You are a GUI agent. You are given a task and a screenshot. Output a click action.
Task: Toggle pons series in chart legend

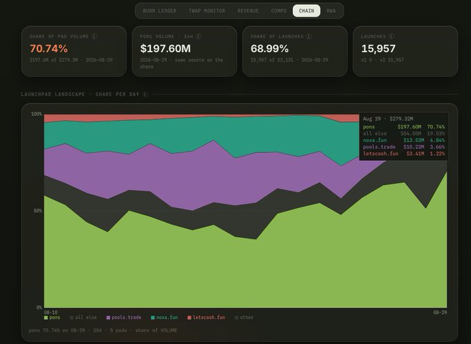[52, 318]
